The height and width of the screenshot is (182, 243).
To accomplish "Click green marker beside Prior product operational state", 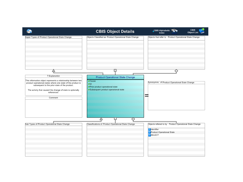I will tap(89, 87).
